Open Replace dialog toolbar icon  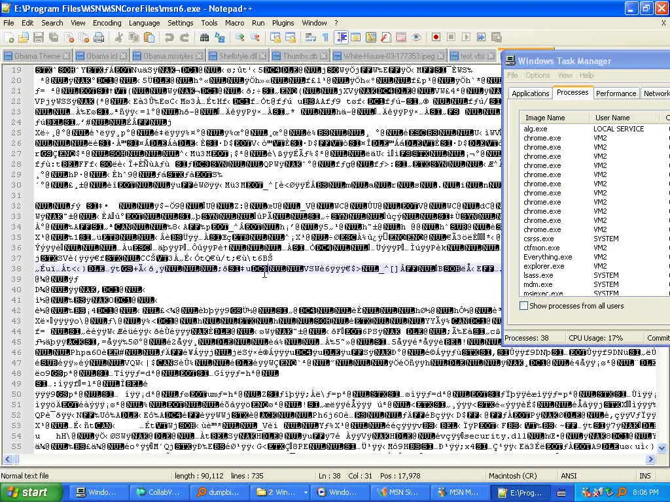[220, 37]
